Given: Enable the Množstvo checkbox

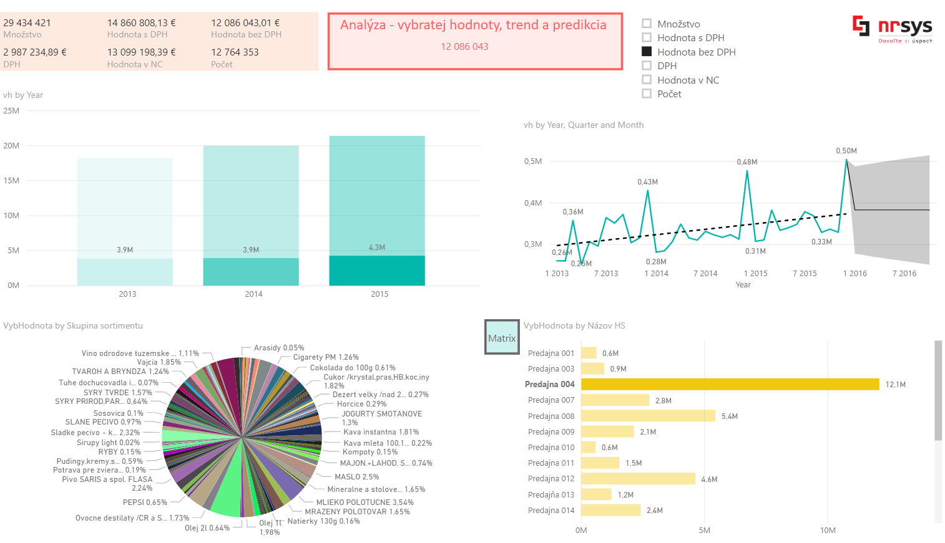Looking at the screenshot, I should (x=647, y=24).
